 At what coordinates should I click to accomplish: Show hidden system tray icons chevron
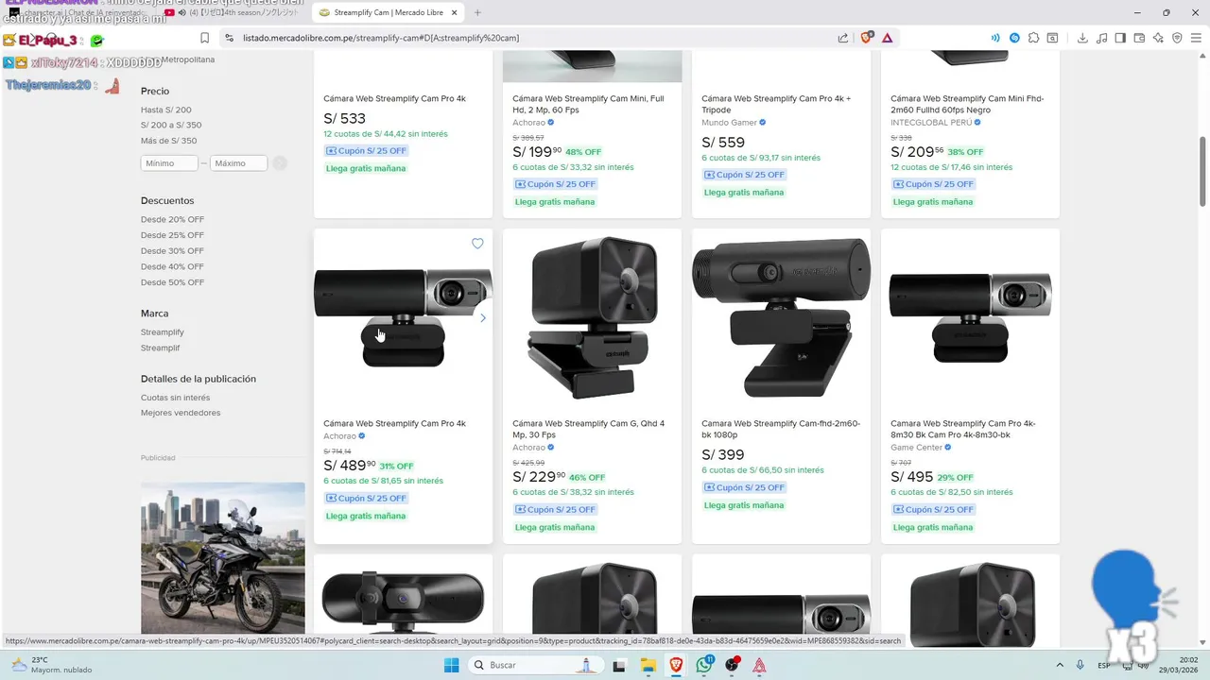(x=1059, y=665)
